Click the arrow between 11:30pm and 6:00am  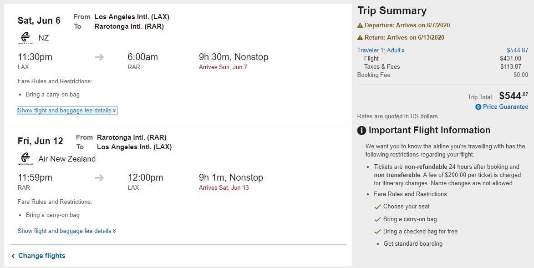point(99,57)
